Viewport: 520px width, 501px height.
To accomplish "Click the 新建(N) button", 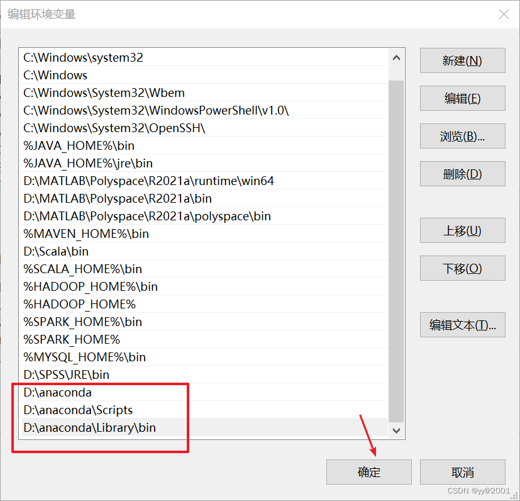I will 462,60.
